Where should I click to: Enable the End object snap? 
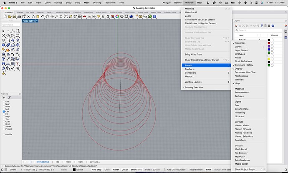[4, 101]
